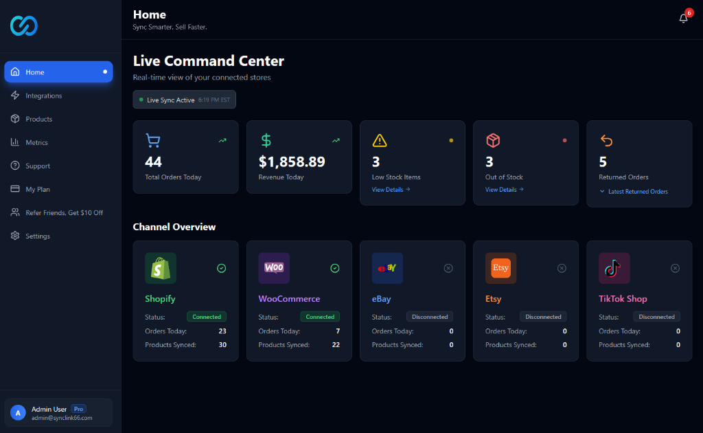The image size is (703, 433).
Task: Click the WooCommerce logo icon
Action: coord(274,268)
